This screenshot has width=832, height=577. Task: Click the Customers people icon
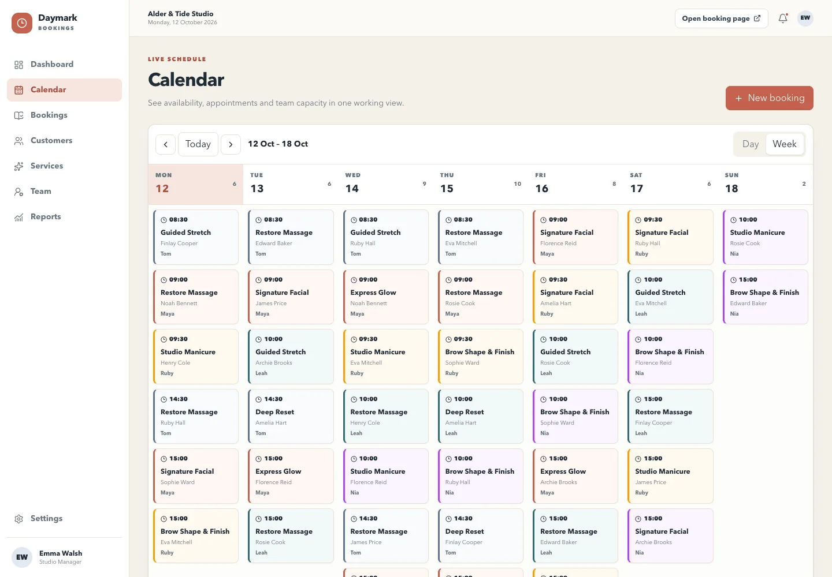pyautogui.click(x=19, y=141)
